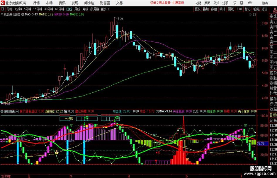Open the 问小达 menu
Viewport: 277px width, 178px height.
tap(89, 3)
